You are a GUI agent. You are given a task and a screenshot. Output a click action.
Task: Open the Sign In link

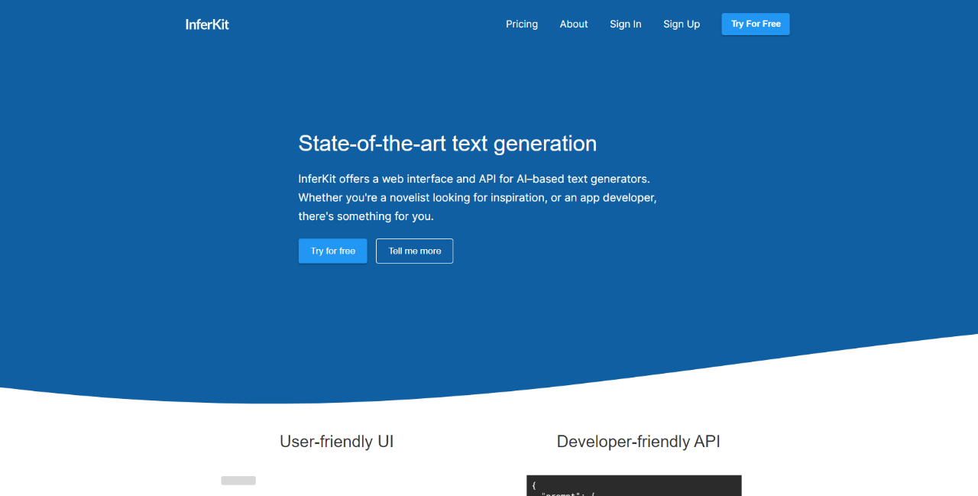coord(626,24)
